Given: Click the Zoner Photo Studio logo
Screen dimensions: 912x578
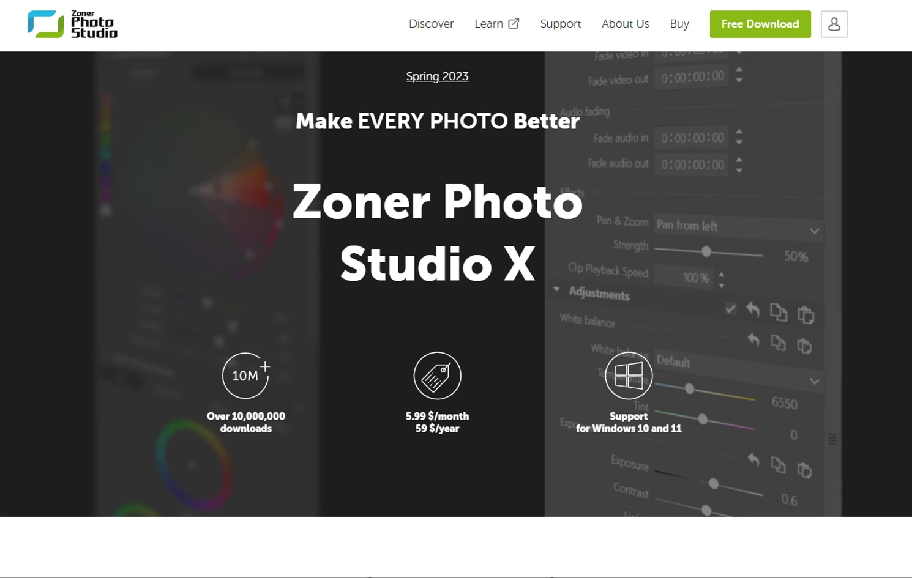Looking at the screenshot, I should pos(72,23).
